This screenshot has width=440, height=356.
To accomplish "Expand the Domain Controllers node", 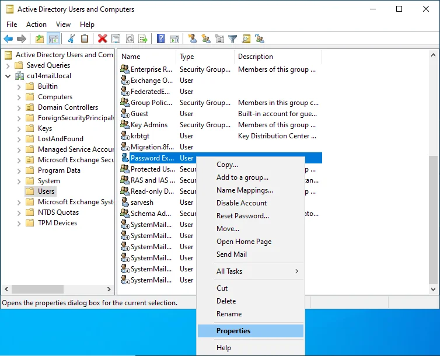I will click(19, 108).
